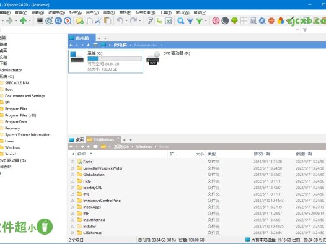The height and width of the screenshot is (244, 326).
Task: Click the computer monitor drives icon in toolbar
Action: [x=40, y=20]
